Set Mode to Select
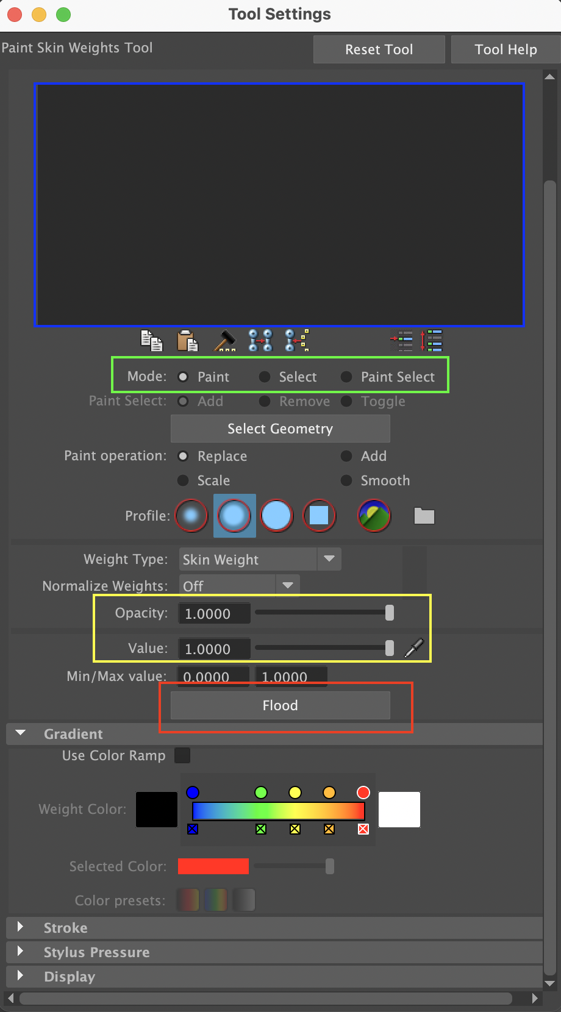Viewport: 561px width, 1012px height. 265,377
